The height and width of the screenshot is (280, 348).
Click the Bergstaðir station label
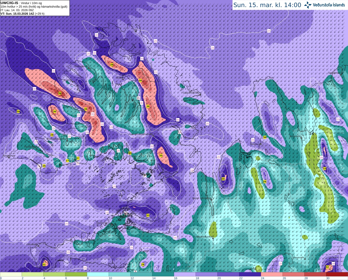(x=295, y=136)
